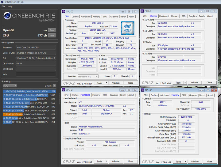This screenshot has height=167, width=221.
Task: Select the Intel Xeon X5650 ranking entry
Action: tap(29, 91)
